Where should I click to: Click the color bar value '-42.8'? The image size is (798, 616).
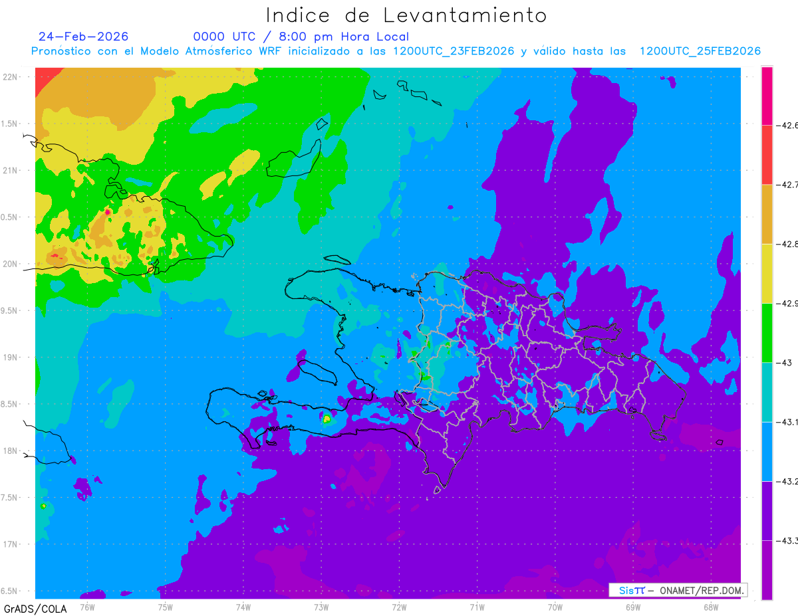pyautogui.click(x=787, y=244)
